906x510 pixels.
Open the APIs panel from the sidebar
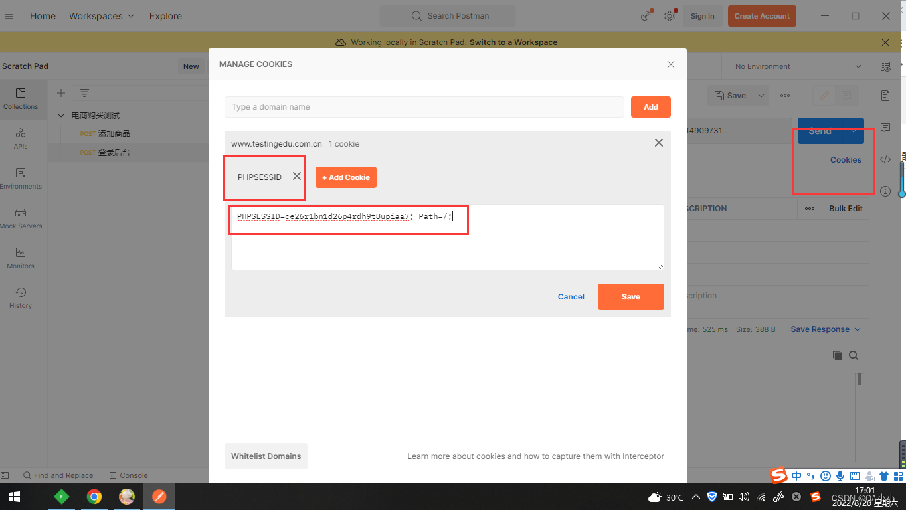click(20, 138)
